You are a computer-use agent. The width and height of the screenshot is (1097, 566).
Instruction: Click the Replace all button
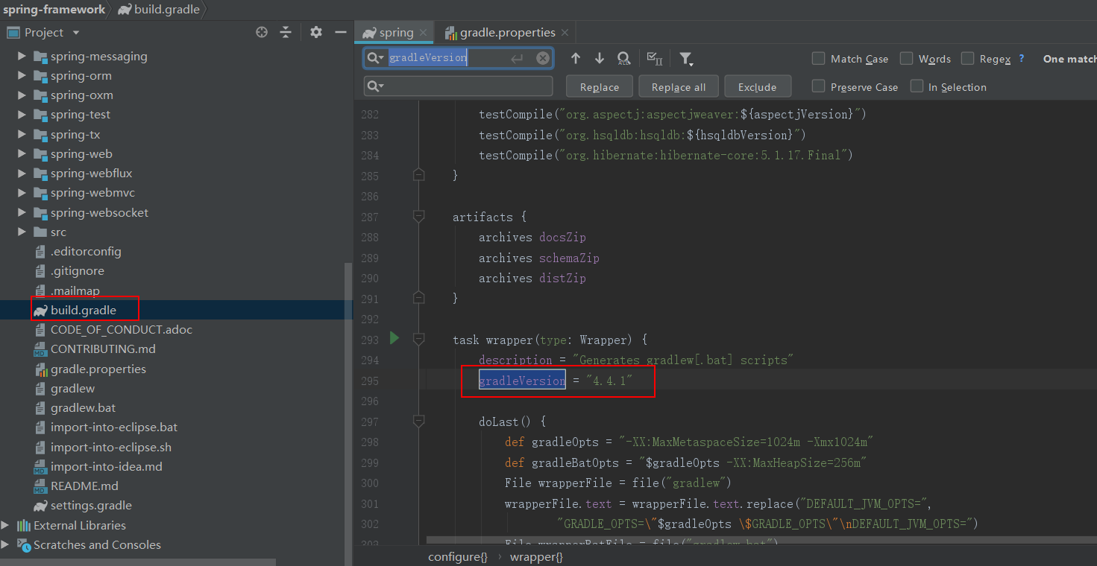coord(679,86)
